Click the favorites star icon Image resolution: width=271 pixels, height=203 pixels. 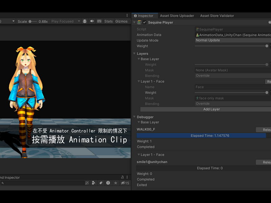coord(116,183)
